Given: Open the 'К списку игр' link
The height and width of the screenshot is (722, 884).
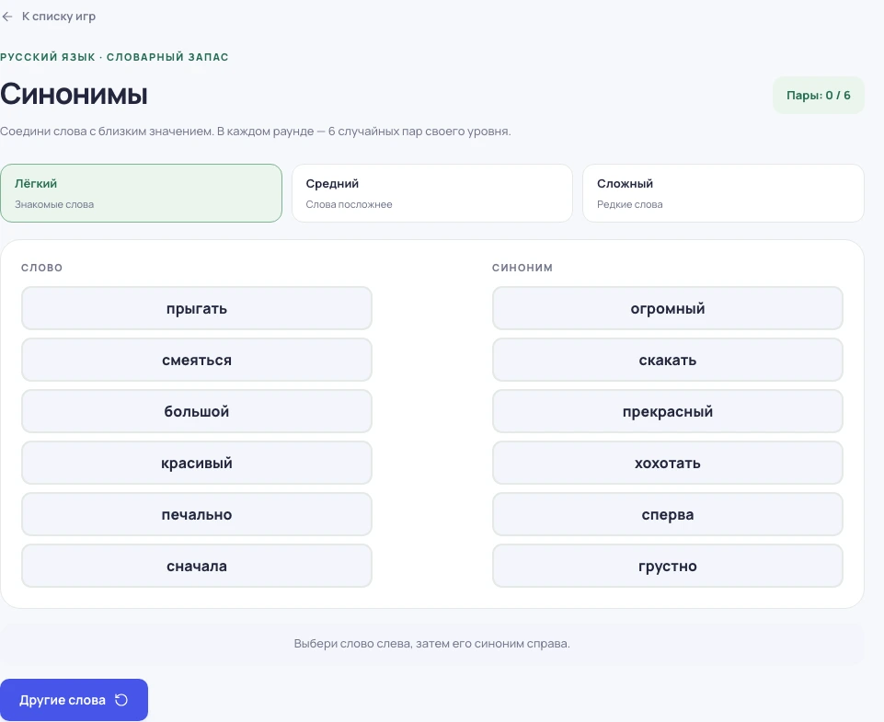Looking at the screenshot, I should (x=49, y=17).
